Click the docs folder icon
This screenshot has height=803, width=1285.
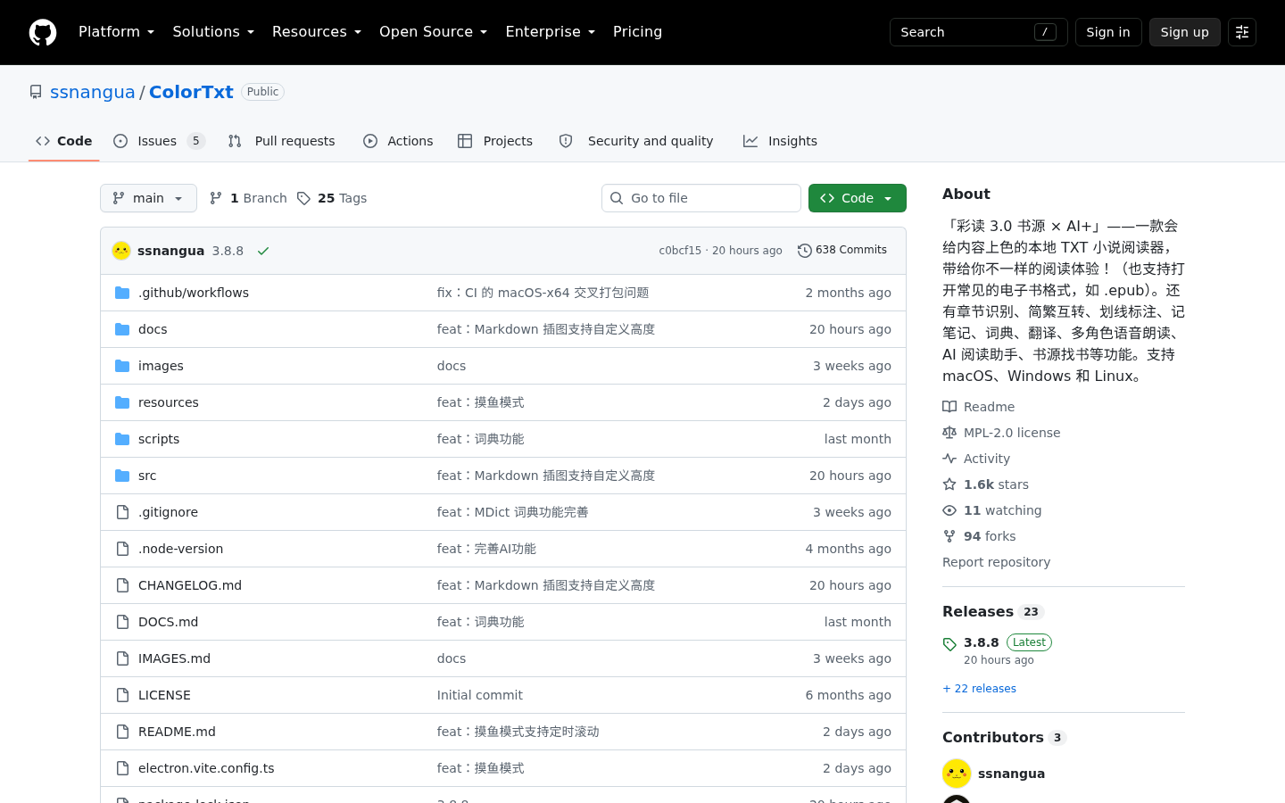[x=122, y=329]
